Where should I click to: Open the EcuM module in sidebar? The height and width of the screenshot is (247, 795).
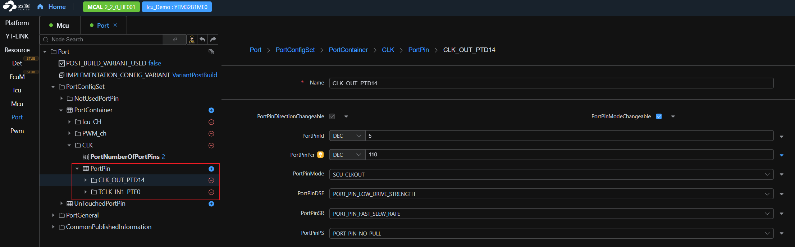(17, 77)
